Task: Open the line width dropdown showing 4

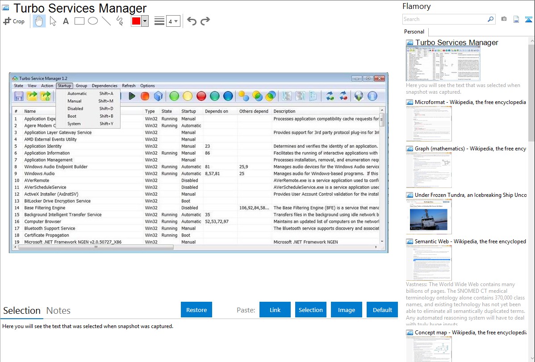Action: click(x=173, y=21)
